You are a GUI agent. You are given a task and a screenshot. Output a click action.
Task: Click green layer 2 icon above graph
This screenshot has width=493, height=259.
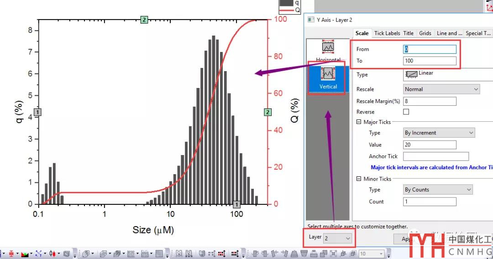pyautogui.click(x=144, y=20)
